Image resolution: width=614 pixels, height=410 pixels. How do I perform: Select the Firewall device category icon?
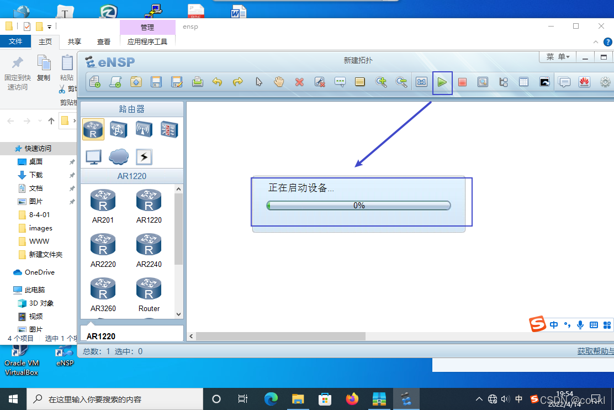[169, 129]
